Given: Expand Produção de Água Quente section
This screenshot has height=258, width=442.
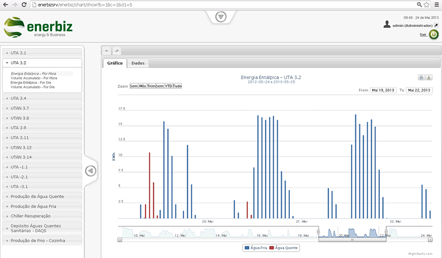Looking at the screenshot, I should (x=42, y=196).
